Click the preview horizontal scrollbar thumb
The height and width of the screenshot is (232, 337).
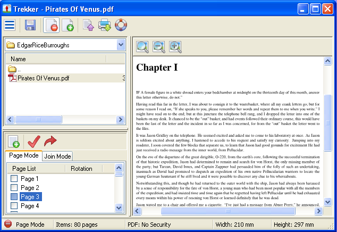pos(228,211)
